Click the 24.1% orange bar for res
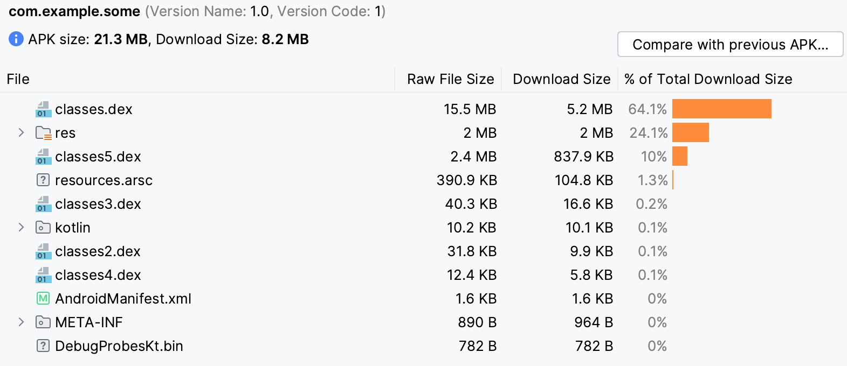This screenshot has height=366, width=847. pyautogui.click(x=691, y=132)
